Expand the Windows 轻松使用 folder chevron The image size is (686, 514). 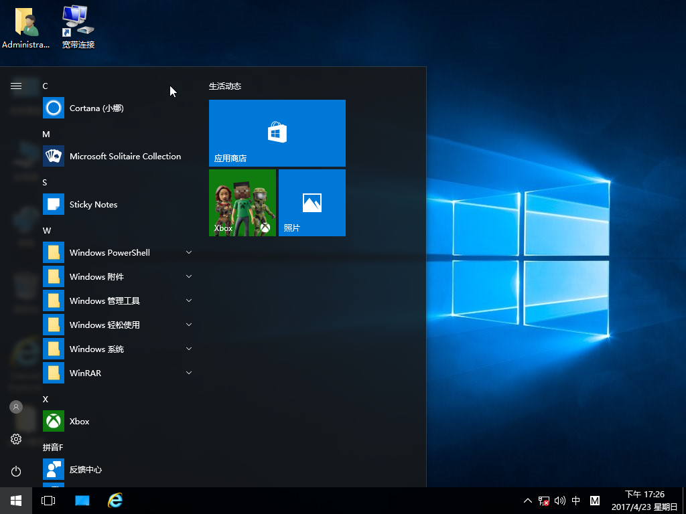[x=189, y=325]
